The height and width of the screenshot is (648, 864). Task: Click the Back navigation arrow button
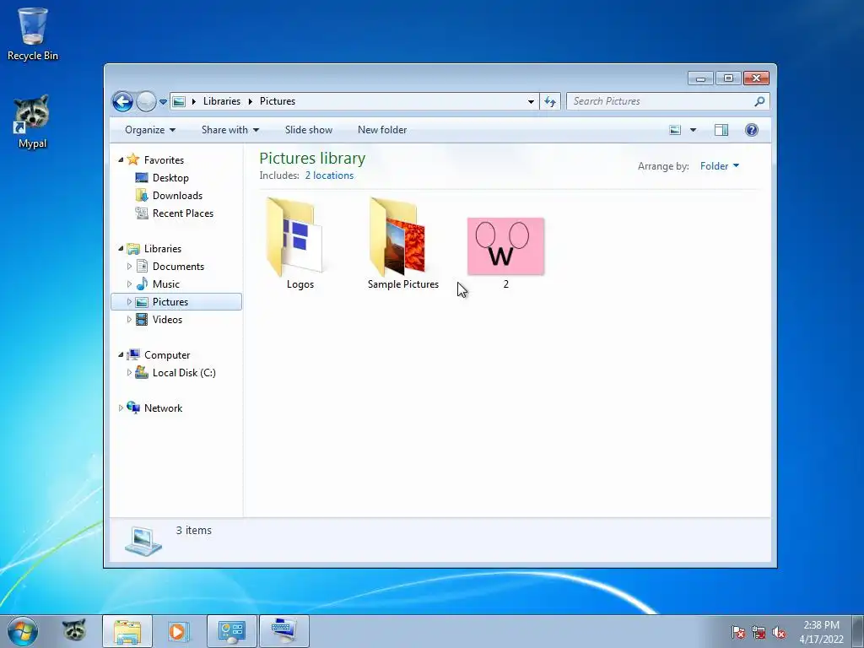tap(122, 101)
